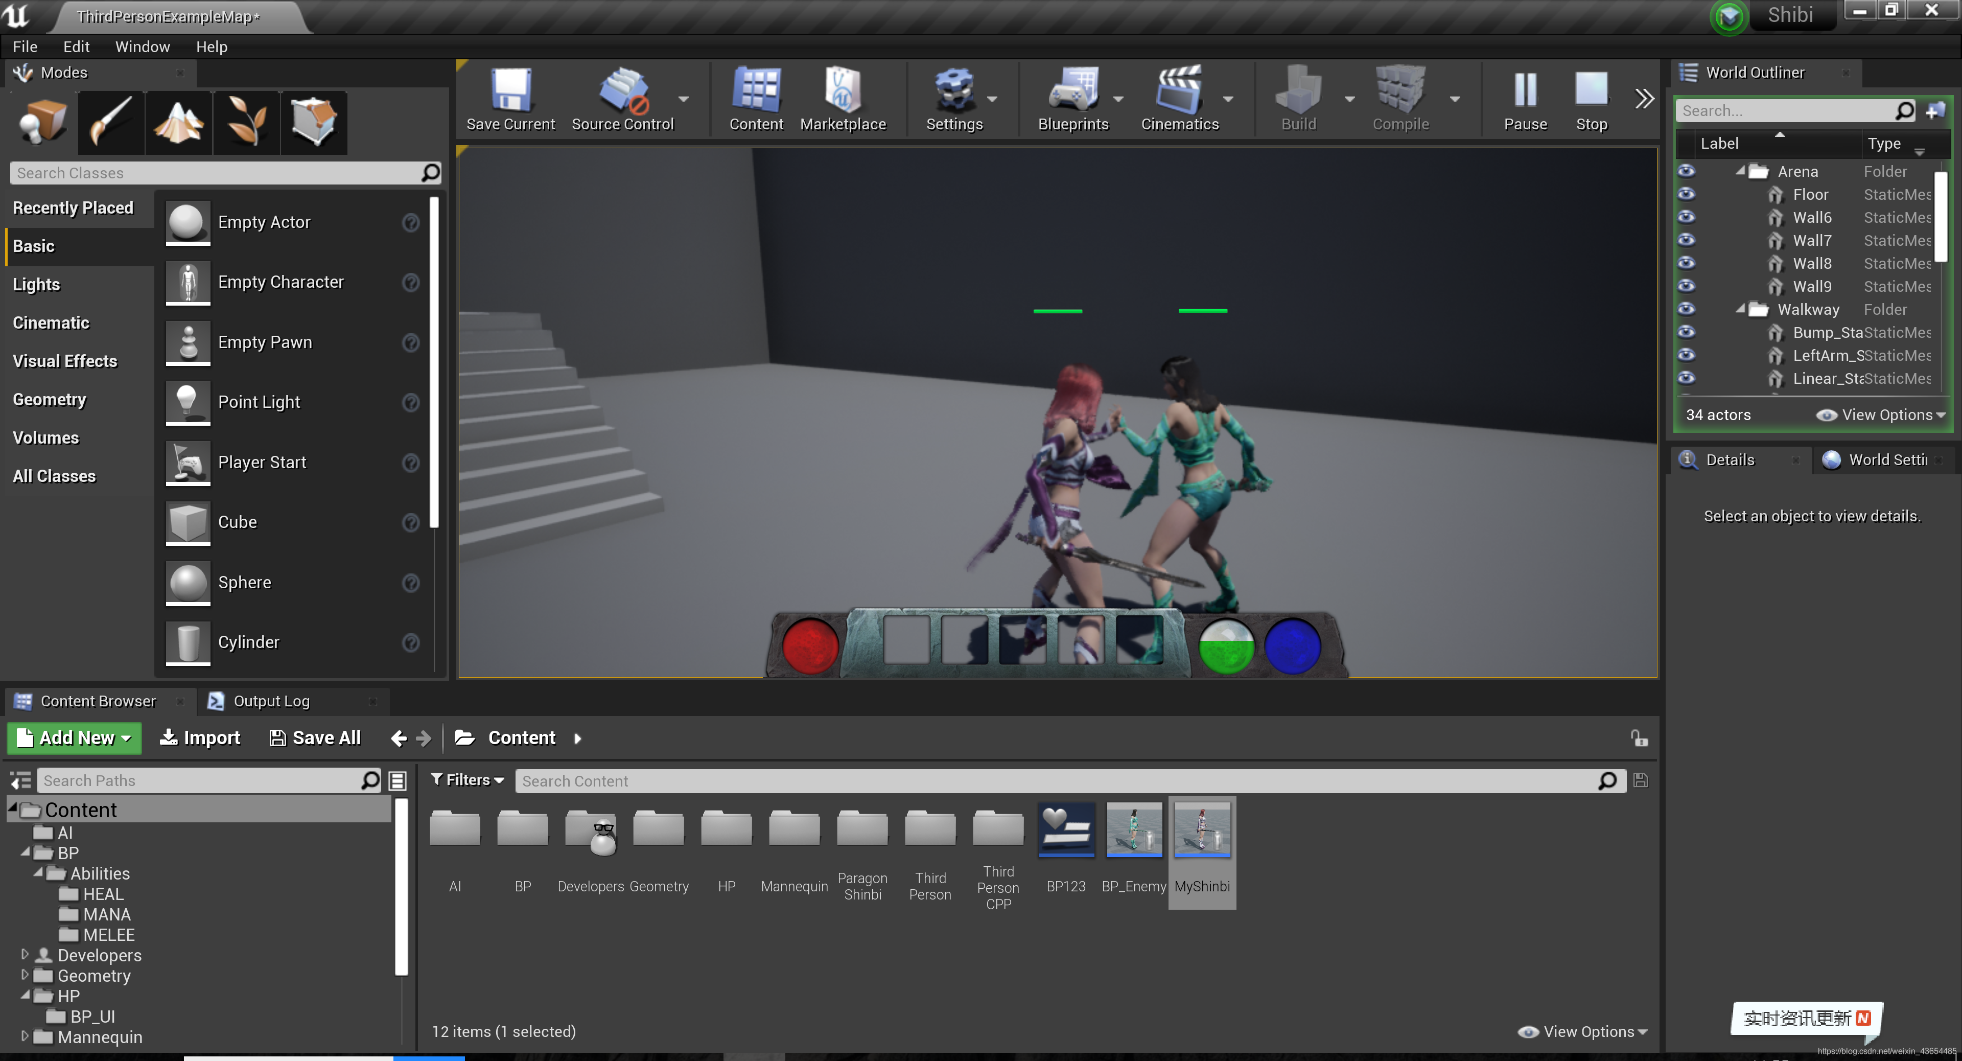Open the Help menu
Screen dimensions: 1962x1061
212,47
